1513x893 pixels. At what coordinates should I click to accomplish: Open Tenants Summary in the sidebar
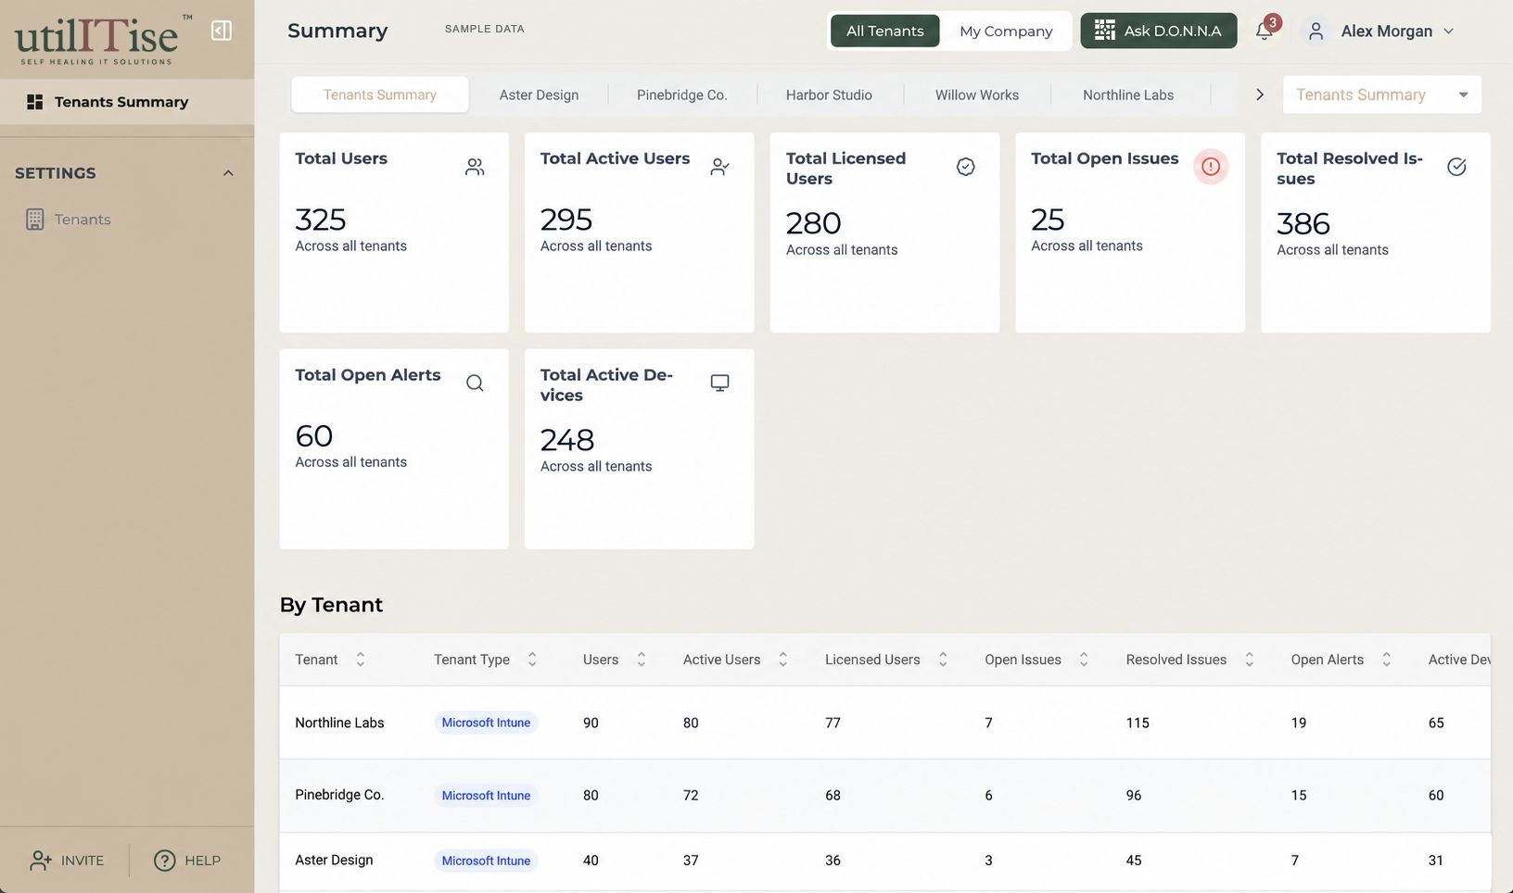pyautogui.click(x=127, y=102)
